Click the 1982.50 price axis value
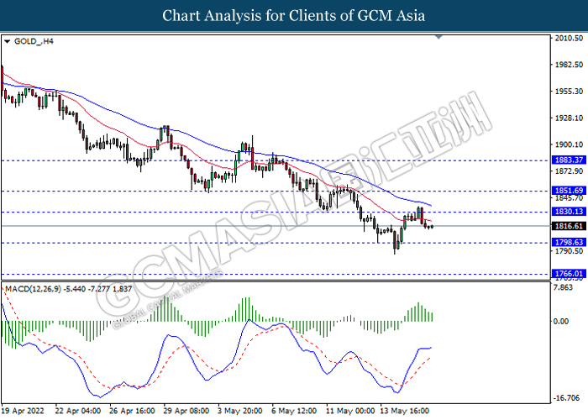Viewport: 588px width, 420px height. pyautogui.click(x=569, y=65)
